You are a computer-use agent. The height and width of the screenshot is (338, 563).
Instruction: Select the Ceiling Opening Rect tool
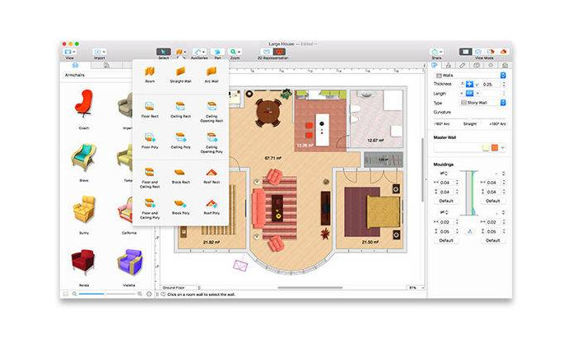click(212, 111)
